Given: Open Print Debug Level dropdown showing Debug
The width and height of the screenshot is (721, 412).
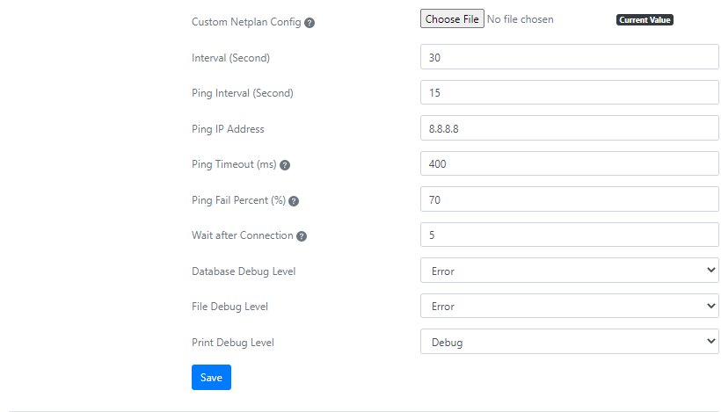Looking at the screenshot, I should click(569, 342).
